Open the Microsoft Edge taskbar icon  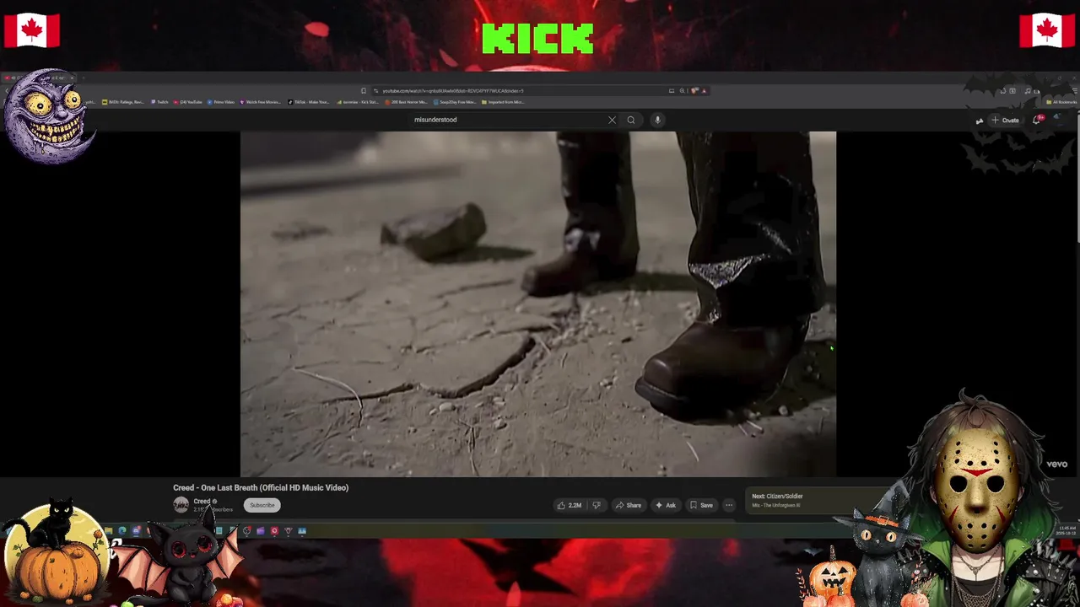122,530
